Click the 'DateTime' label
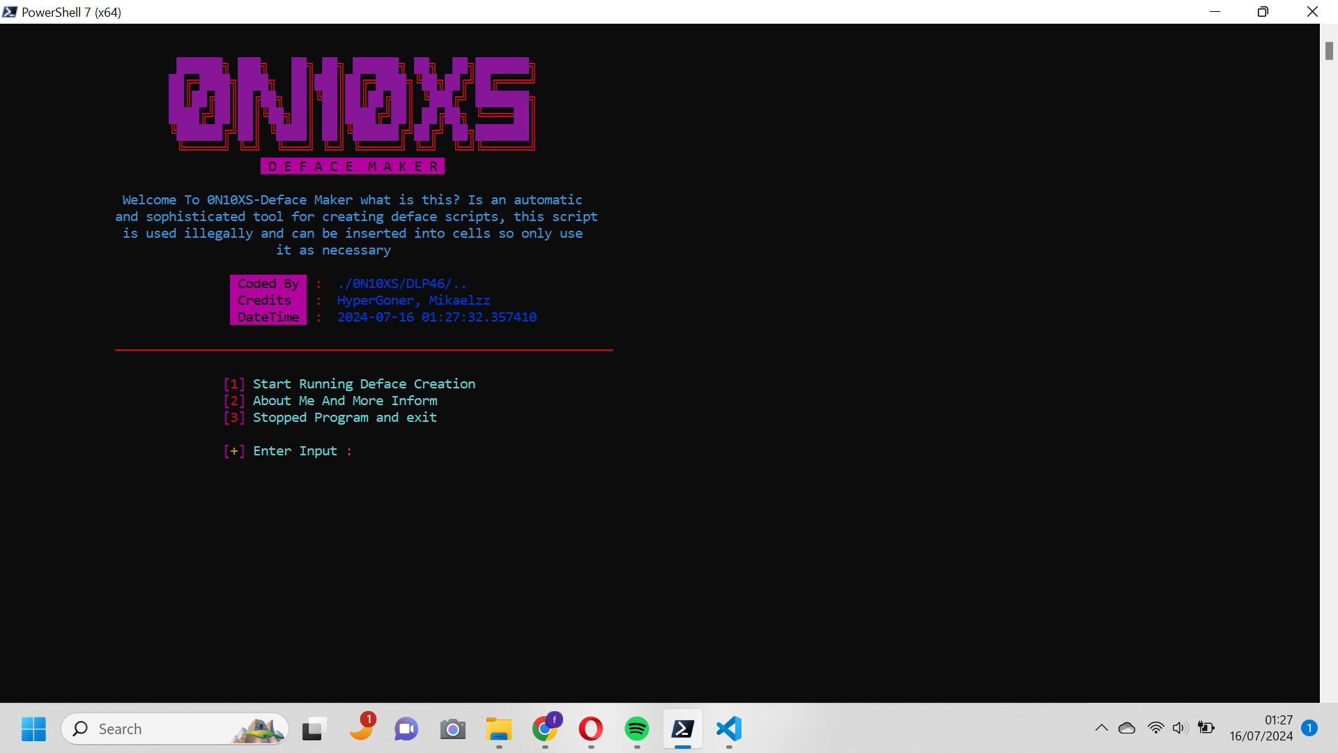 (268, 317)
